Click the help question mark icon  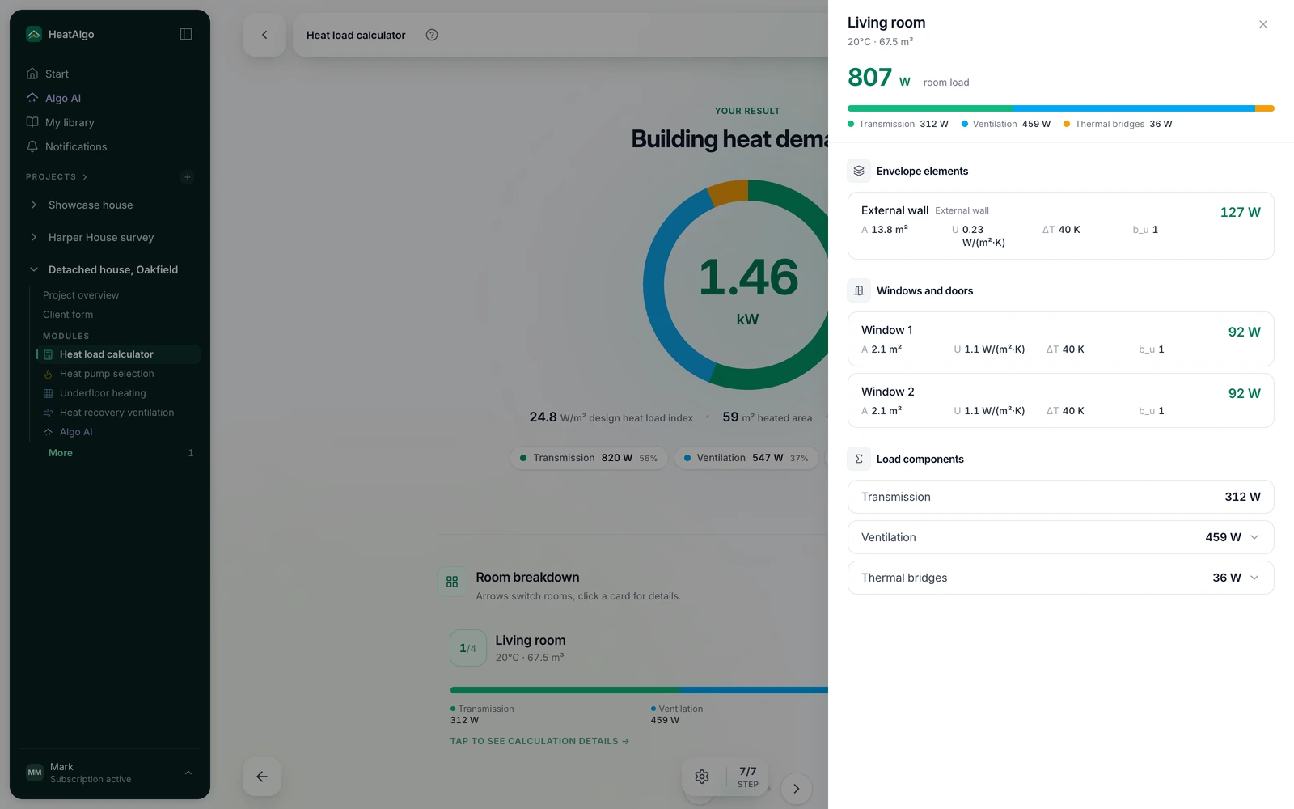coord(432,35)
